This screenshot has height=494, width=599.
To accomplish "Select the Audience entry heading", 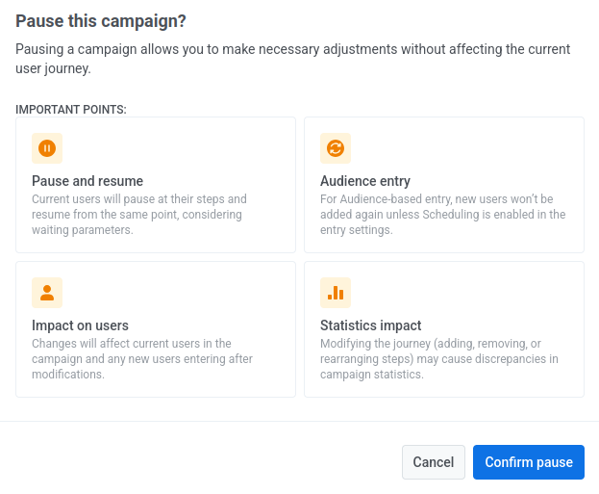I will pyautogui.click(x=365, y=181).
